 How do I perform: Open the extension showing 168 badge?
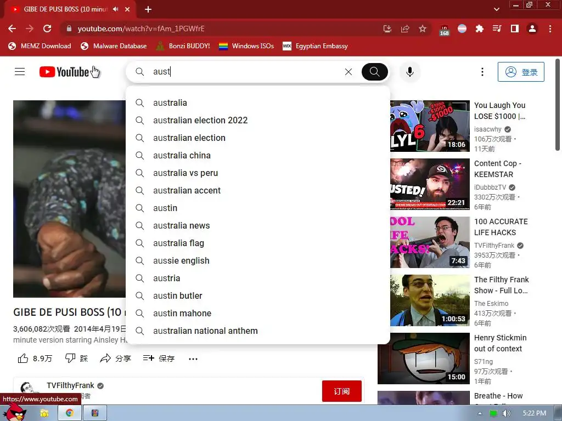444,30
